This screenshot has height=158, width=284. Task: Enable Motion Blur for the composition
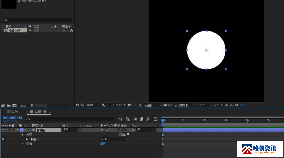pos(148,119)
